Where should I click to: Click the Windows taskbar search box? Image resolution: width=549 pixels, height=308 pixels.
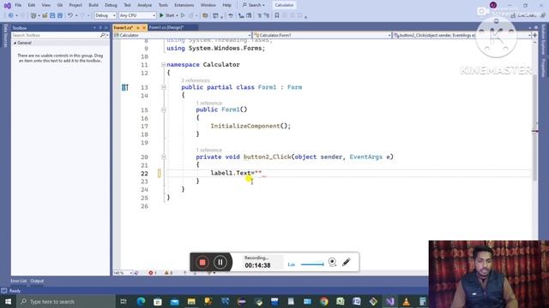[x=67, y=301]
